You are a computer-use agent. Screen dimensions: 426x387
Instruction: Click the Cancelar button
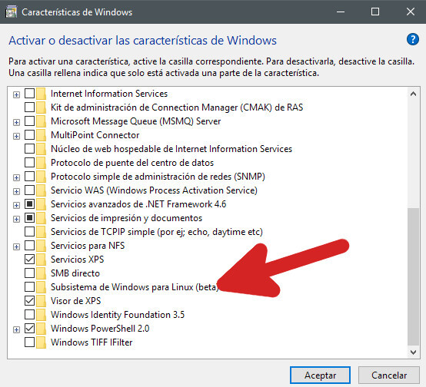click(x=389, y=375)
